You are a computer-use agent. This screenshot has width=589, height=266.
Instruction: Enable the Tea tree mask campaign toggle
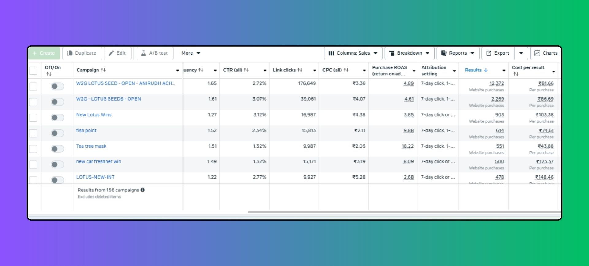[x=57, y=149]
